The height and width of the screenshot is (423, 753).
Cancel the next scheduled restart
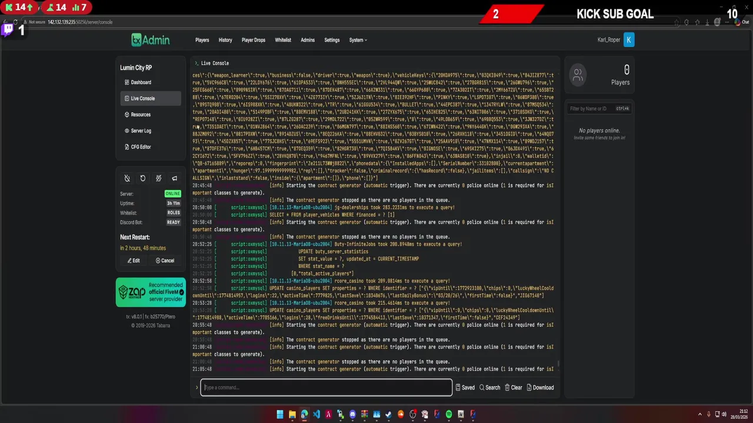pos(165,261)
